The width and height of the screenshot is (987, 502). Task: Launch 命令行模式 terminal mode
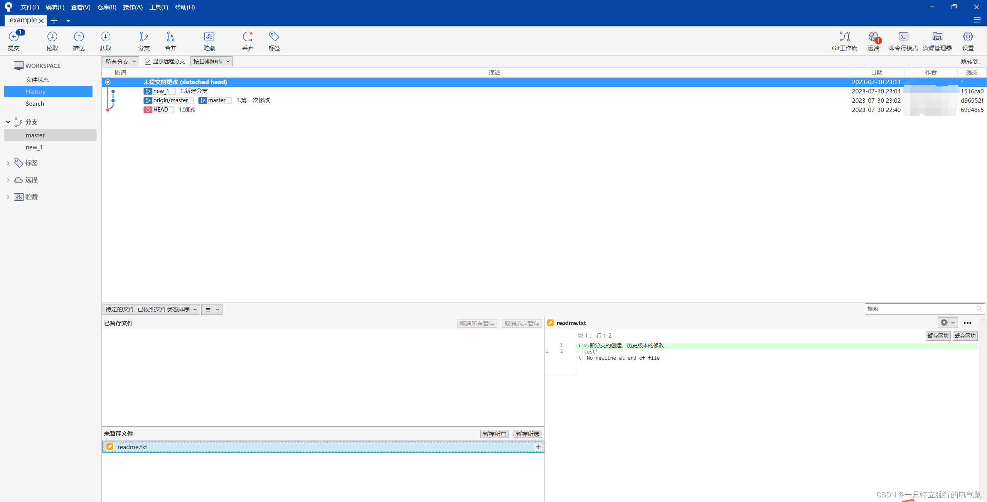coord(903,41)
